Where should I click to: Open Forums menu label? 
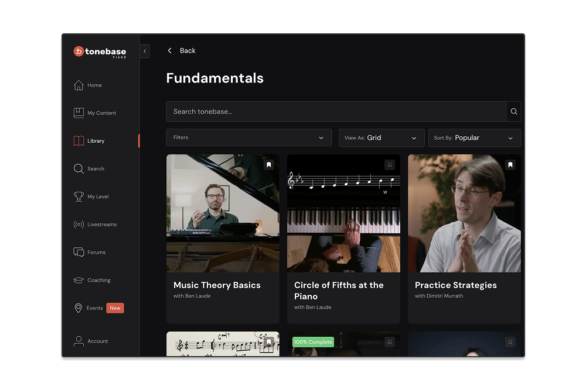(x=97, y=253)
